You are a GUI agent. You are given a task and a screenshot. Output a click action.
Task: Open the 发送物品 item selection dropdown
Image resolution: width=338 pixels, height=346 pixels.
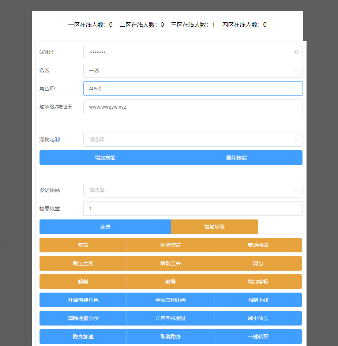tap(193, 190)
